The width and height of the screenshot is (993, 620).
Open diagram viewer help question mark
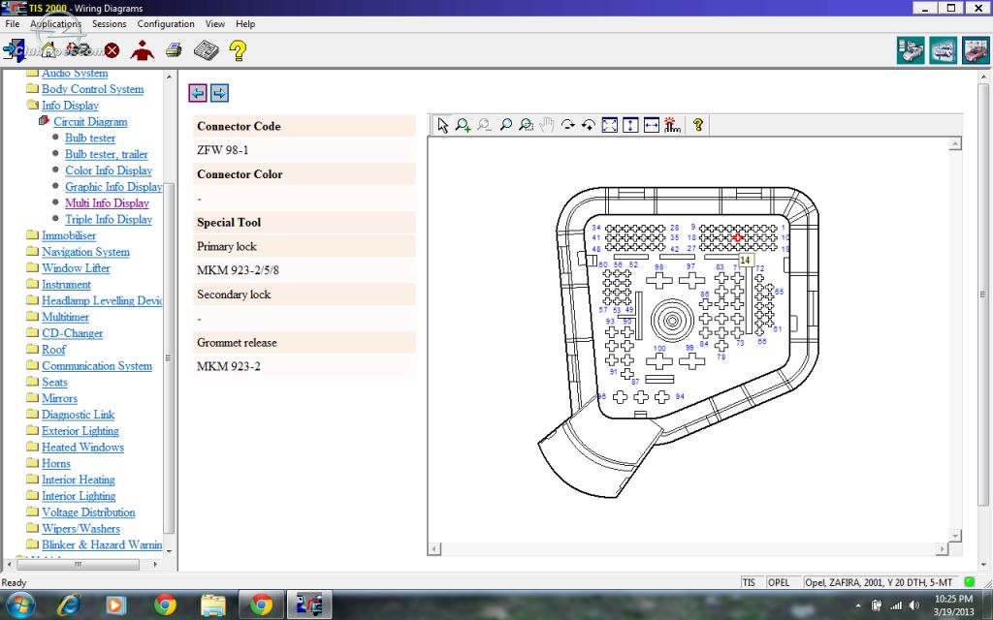click(698, 125)
